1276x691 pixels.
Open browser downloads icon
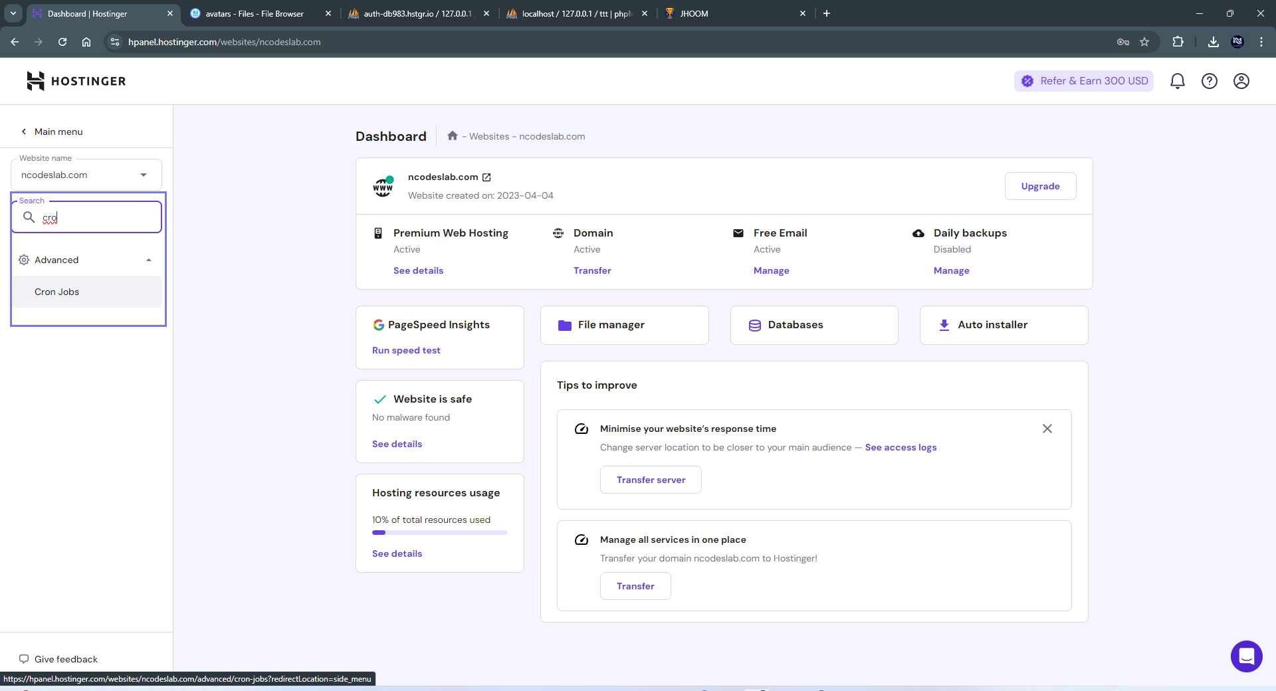(x=1213, y=42)
